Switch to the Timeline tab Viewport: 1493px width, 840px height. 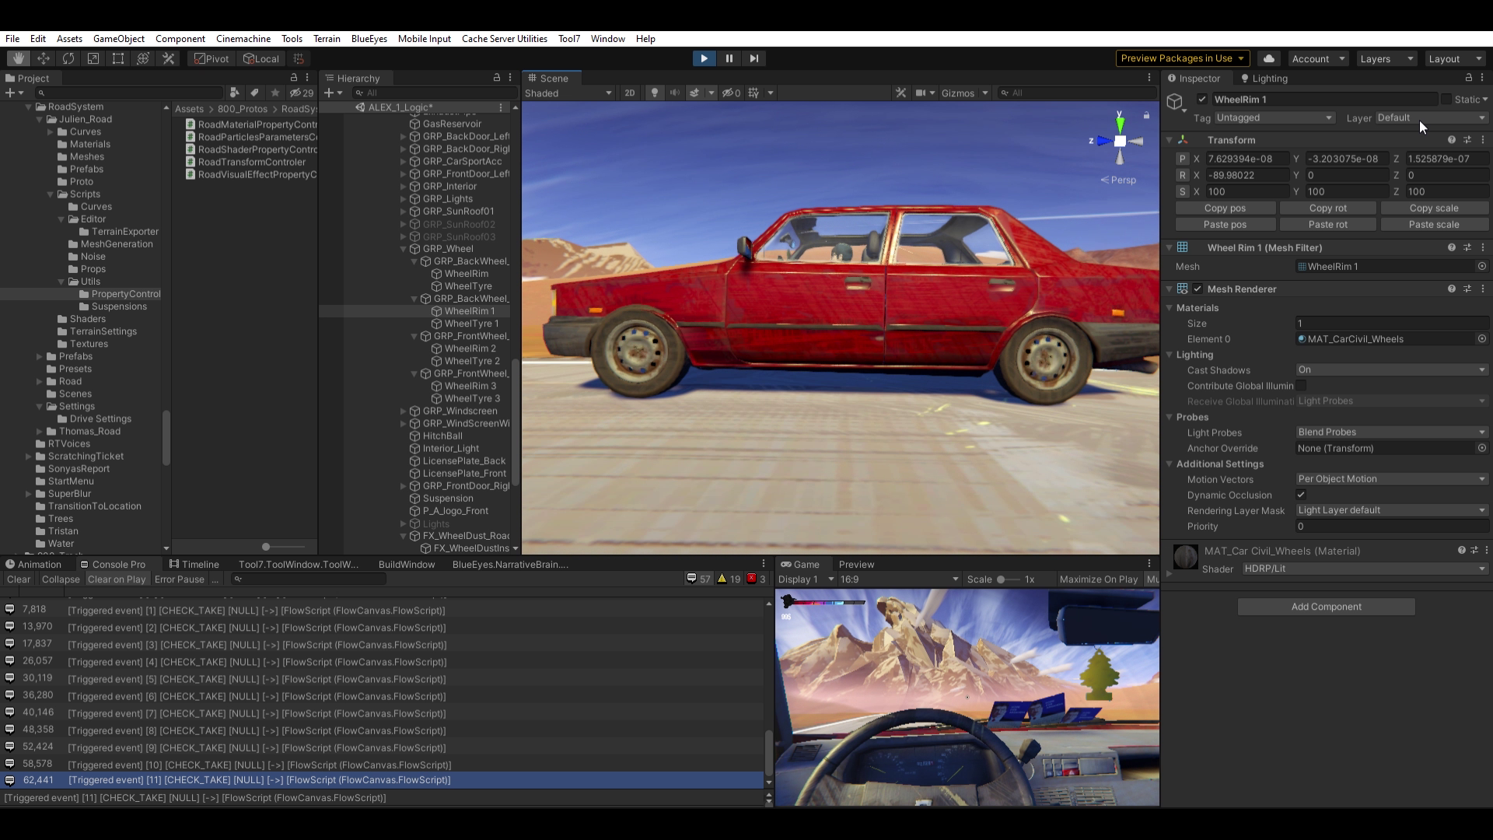click(194, 564)
